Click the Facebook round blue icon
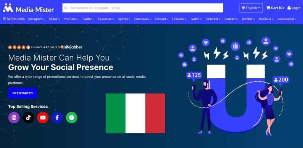The width and height of the screenshot is (303, 148). click(x=57, y=117)
